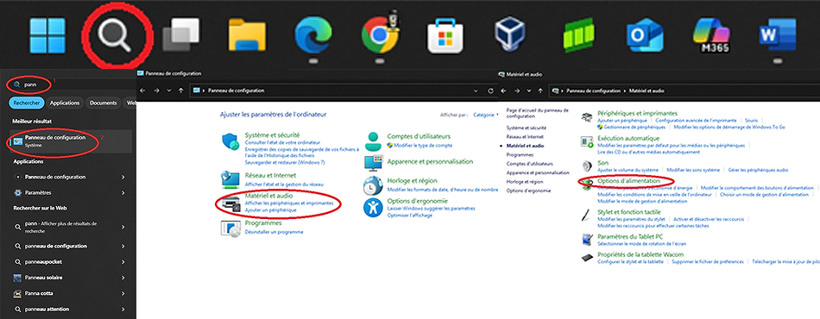Click 'Modifier le type de compte' link

coord(423,145)
